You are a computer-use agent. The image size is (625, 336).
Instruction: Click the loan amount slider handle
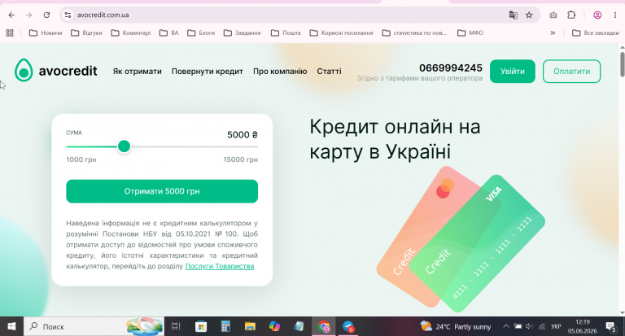(124, 146)
